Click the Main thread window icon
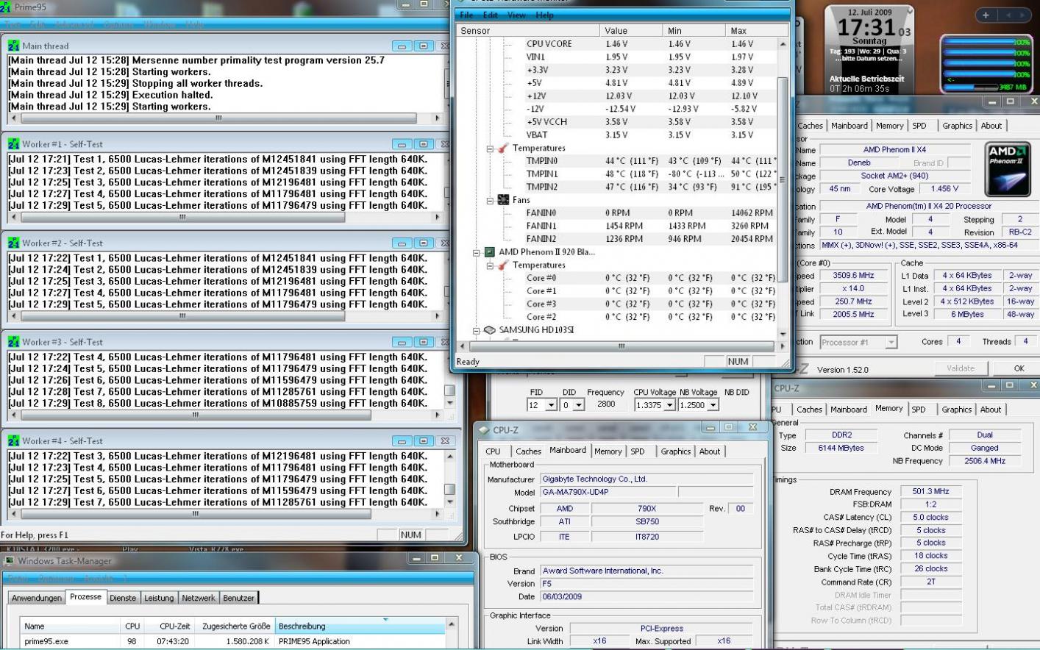Image resolution: width=1040 pixels, height=650 pixels. click(x=14, y=46)
